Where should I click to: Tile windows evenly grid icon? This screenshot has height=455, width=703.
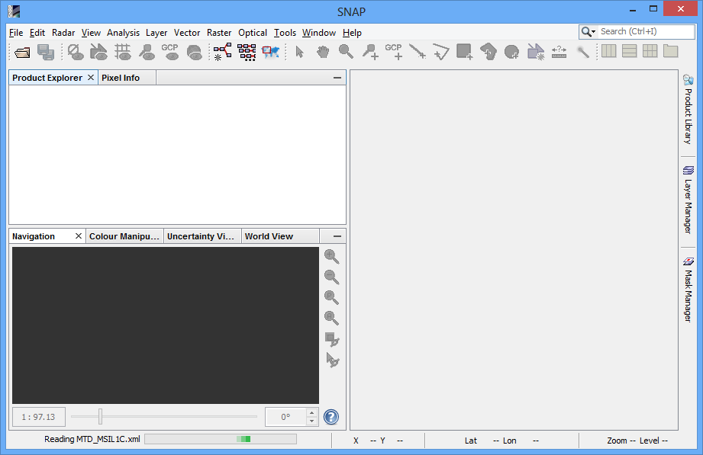650,51
